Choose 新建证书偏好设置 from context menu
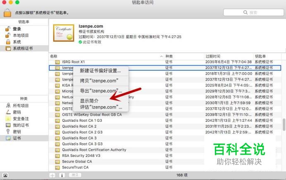 [x=100, y=71]
